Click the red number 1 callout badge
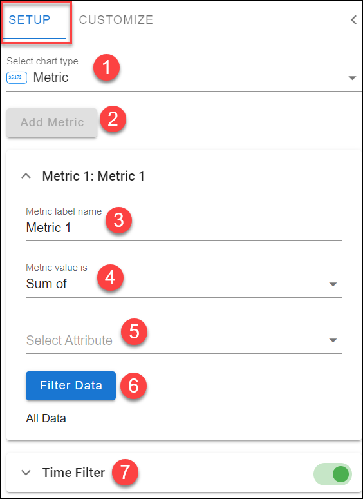Screen dimensions: 363x499 [106, 68]
